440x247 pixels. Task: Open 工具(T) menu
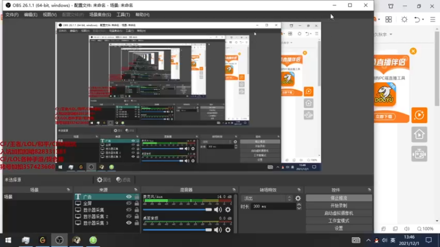point(123,15)
